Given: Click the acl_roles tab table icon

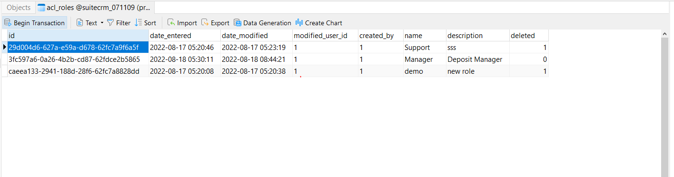Looking at the screenshot, I should (x=41, y=8).
